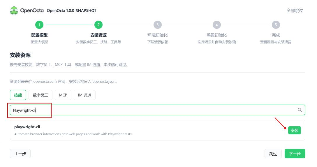Select step 4 circle 场景初始化
This screenshot has width=317, height=167.
pyautogui.click(x=216, y=25)
